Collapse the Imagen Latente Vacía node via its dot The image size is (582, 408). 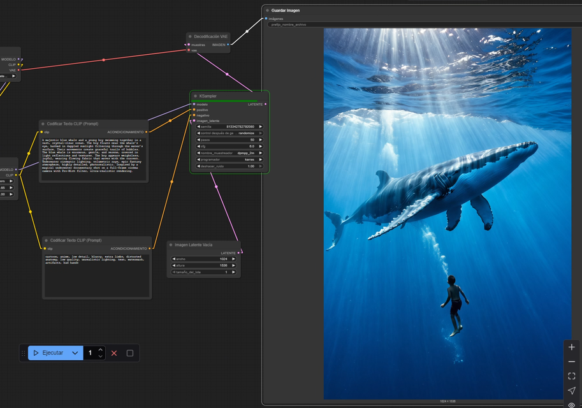(x=171, y=245)
